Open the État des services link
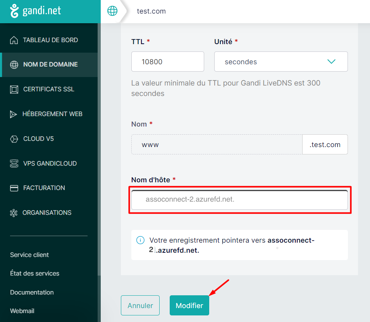The height and width of the screenshot is (322, 370). coord(35,273)
